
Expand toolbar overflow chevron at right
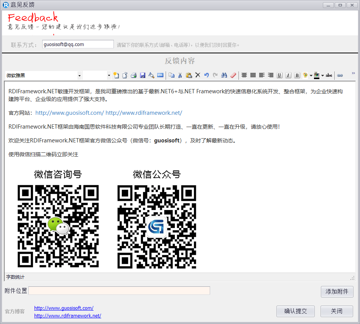point(353,73)
